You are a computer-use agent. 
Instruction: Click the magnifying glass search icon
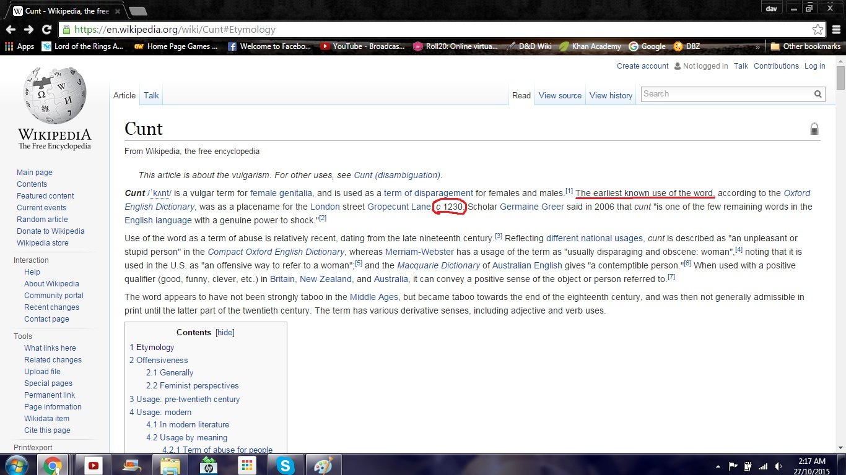coord(818,95)
